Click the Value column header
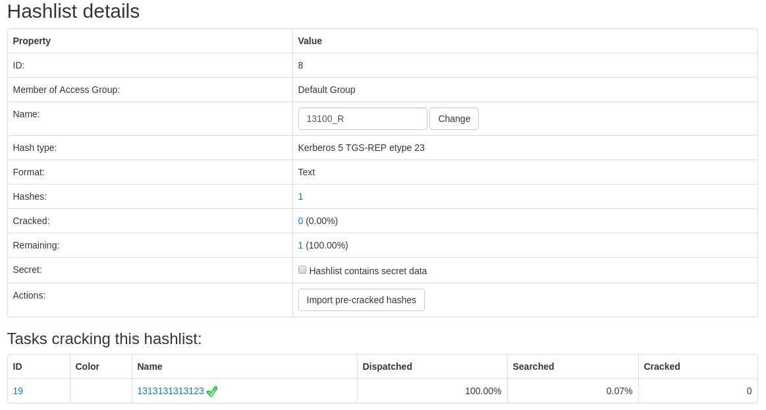This screenshot has height=410, width=766. [x=310, y=41]
